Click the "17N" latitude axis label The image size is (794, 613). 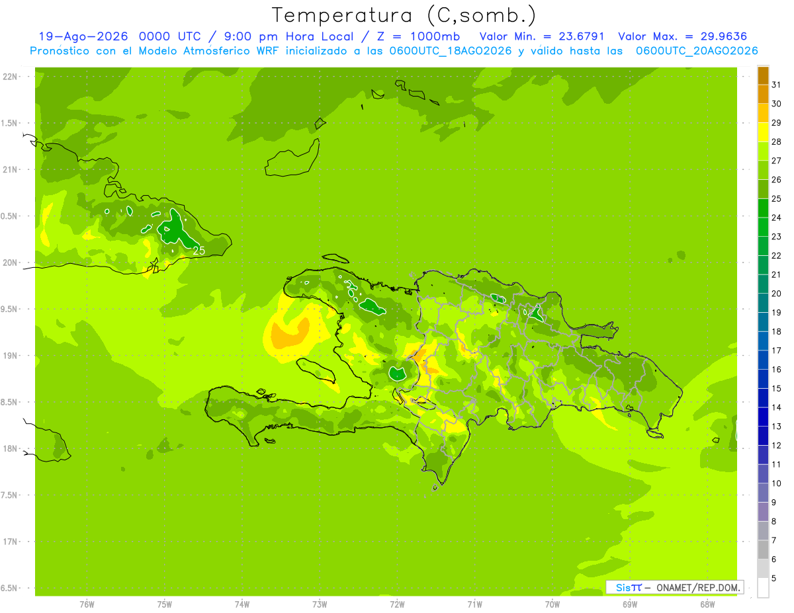11,542
